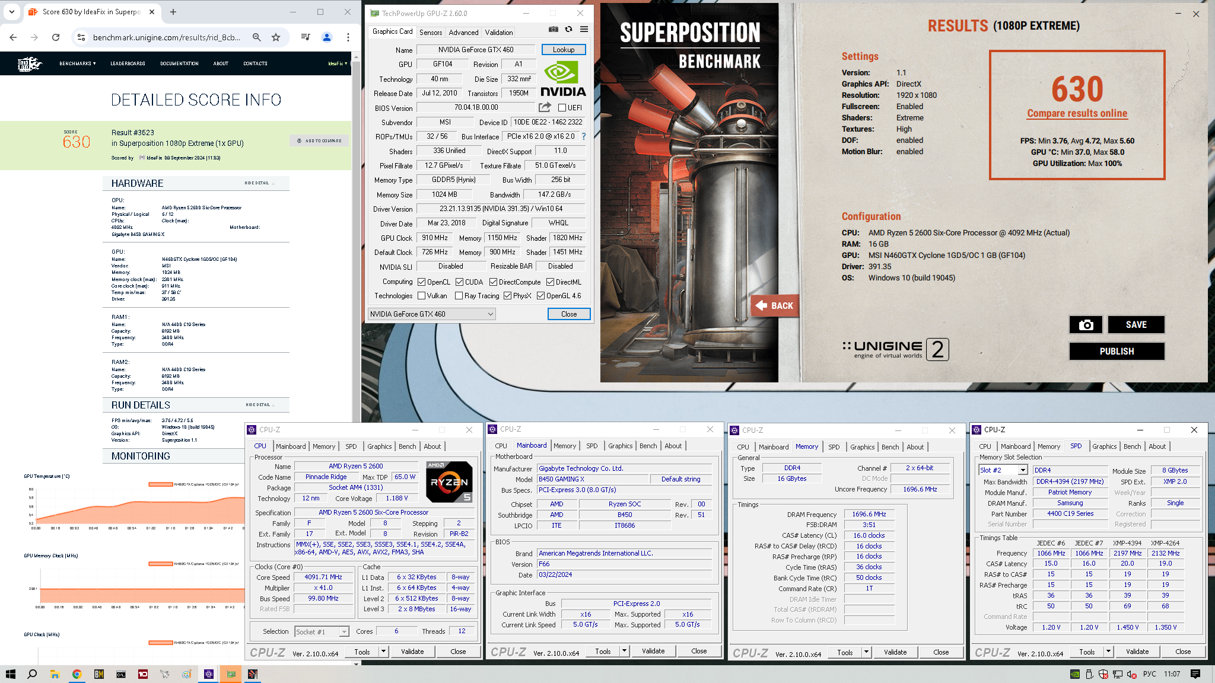Toggle the CUDA checkbox

pos(459,282)
